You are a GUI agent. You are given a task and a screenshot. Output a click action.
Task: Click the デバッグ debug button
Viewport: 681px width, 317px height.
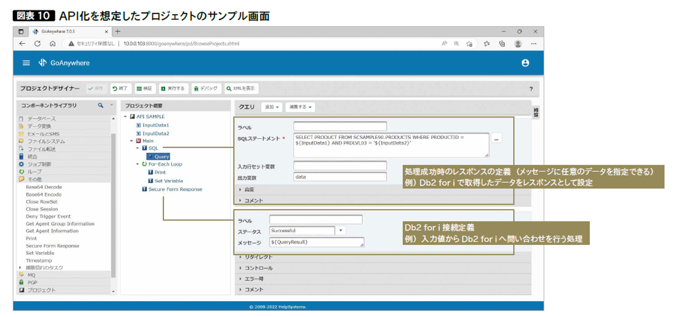[x=206, y=89]
